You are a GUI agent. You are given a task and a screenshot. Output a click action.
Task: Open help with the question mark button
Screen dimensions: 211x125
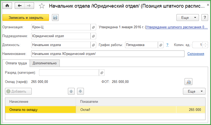click(x=204, y=18)
